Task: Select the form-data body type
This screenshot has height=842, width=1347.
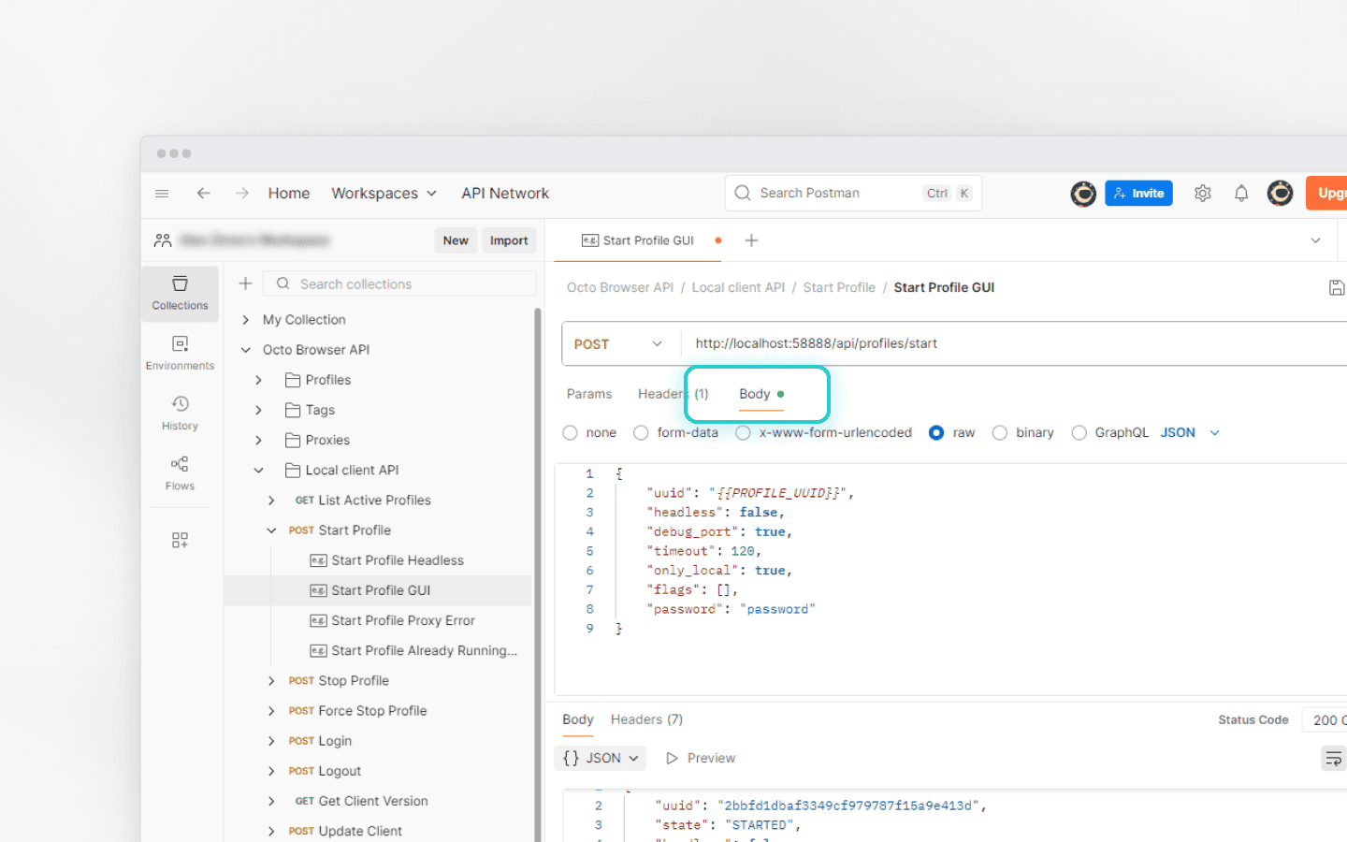Action: [641, 433]
